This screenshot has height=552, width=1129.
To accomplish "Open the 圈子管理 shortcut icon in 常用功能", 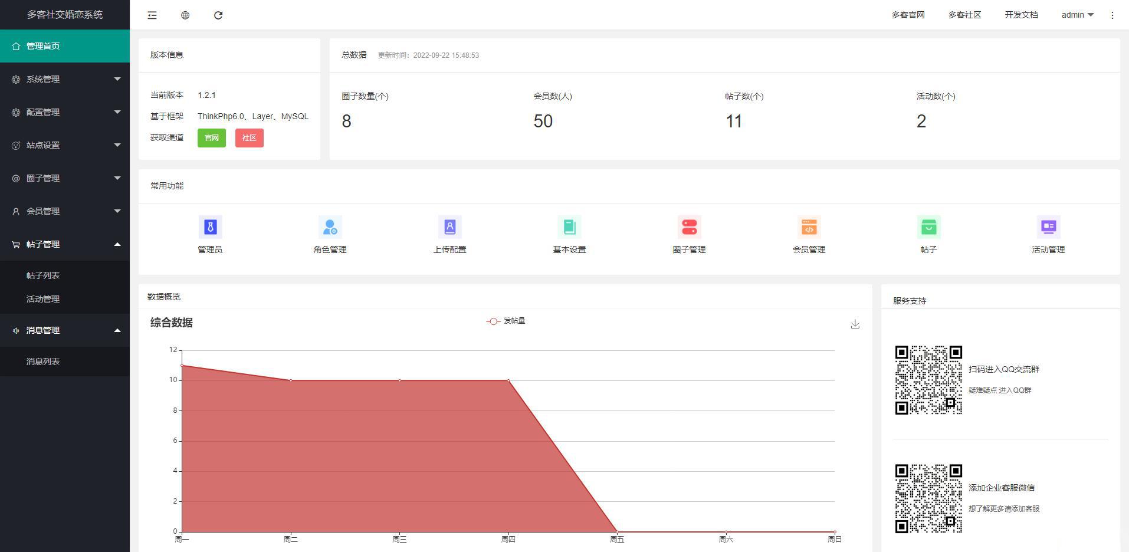I will point(689,227).
